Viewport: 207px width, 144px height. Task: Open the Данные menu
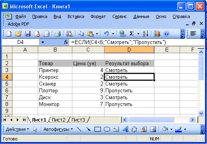click(141, 17)
